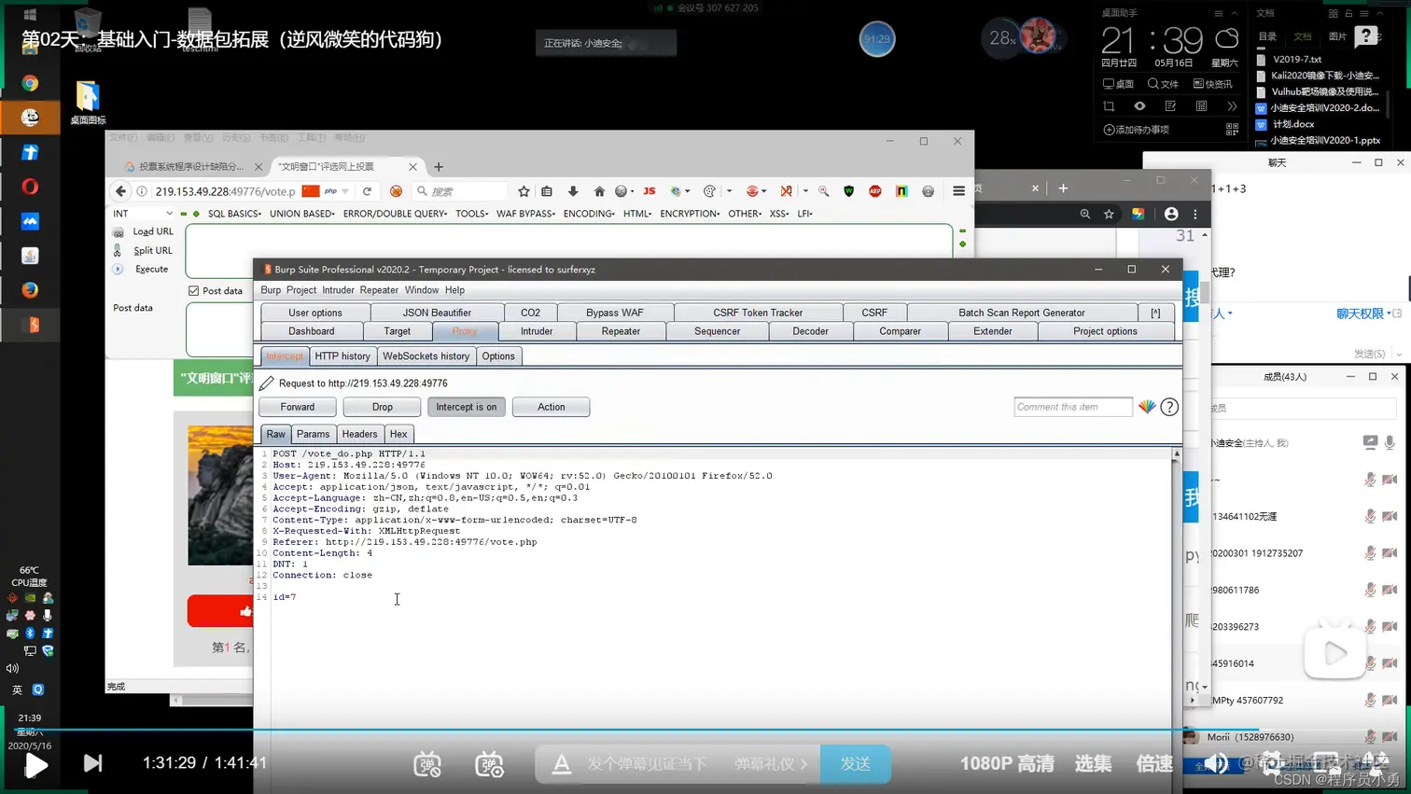Screen dimensions: 1411x794
Task: Click the eye icon in desktop assistant
Action: (1139, 106)
